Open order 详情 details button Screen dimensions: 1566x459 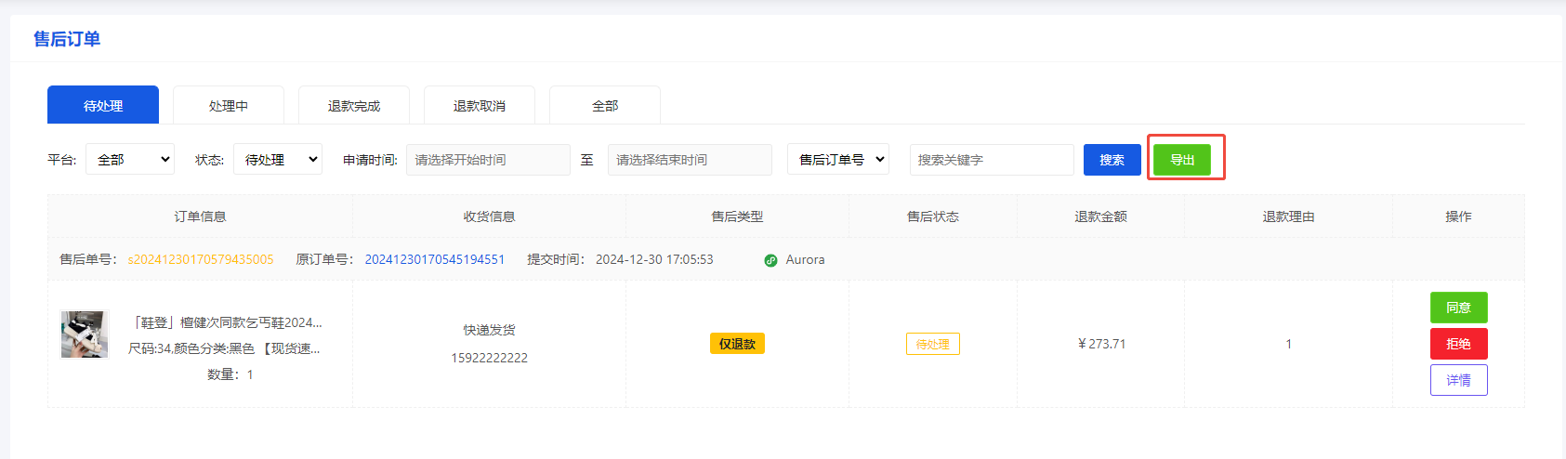1458,380
